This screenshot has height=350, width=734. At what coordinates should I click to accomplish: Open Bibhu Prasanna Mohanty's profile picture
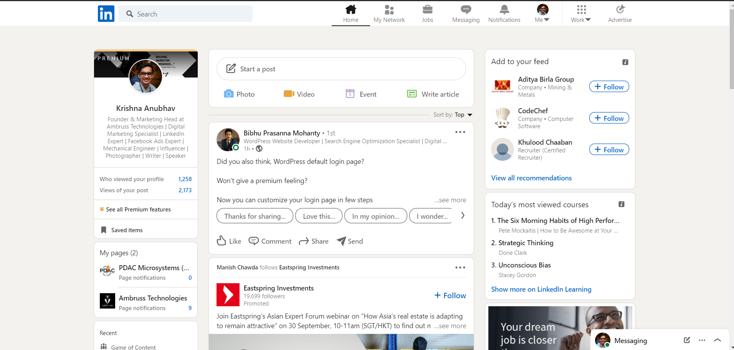[228, 140]
